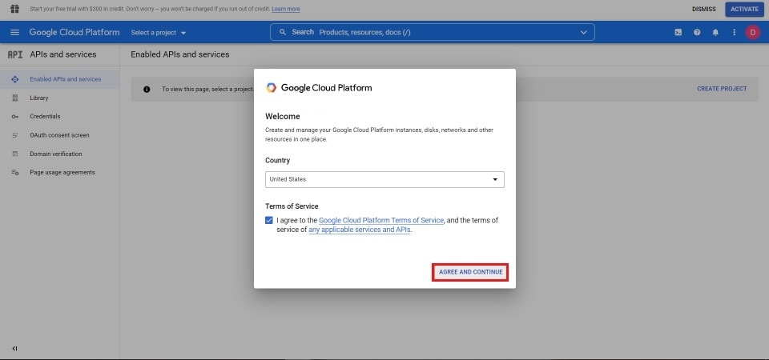Open the Country dropdown showing United States
Viewport: 769px width, 360px height.
[384, 179]
